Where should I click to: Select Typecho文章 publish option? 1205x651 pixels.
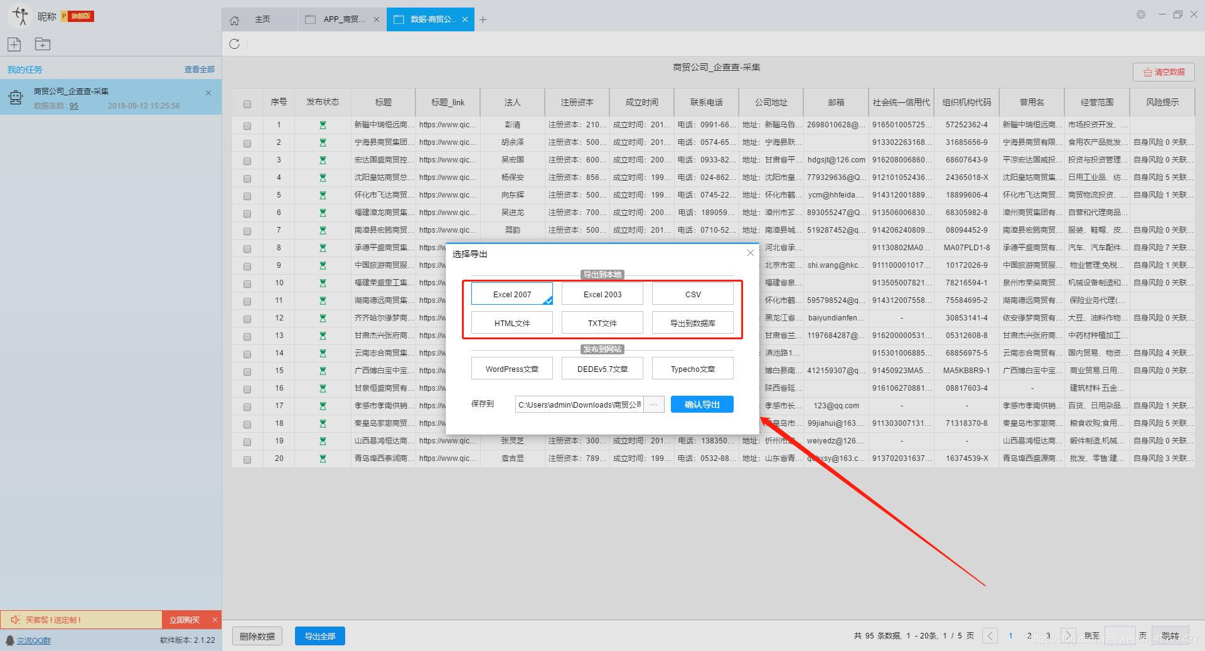point(693,368)
